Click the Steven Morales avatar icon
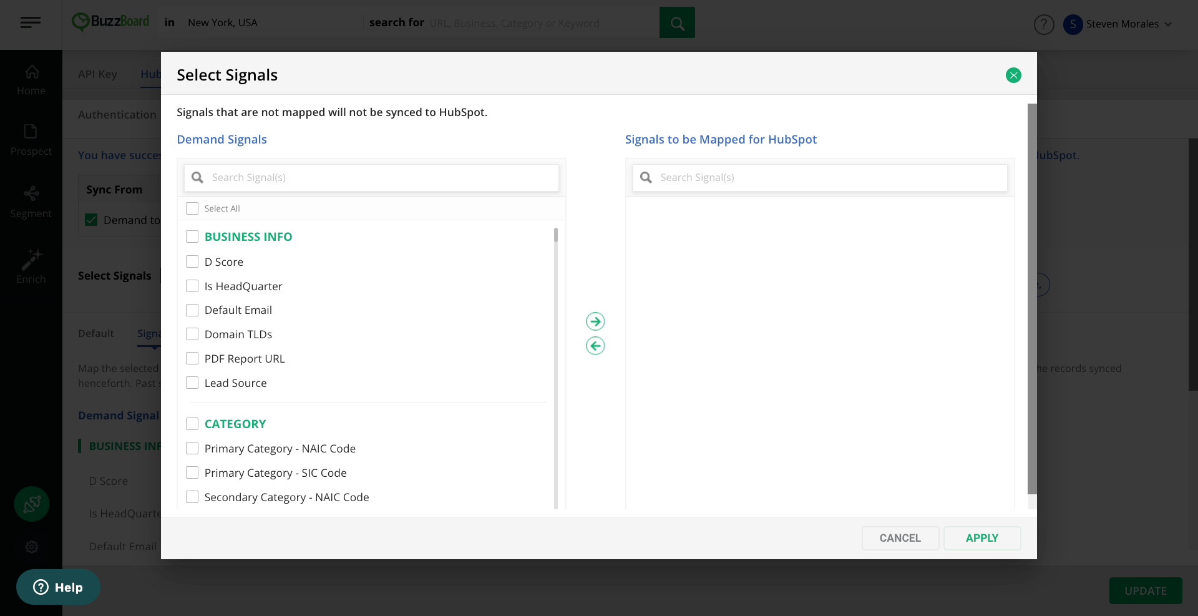The width and height of the screenshot is (1198, 616). click(x=1073, y=24)
